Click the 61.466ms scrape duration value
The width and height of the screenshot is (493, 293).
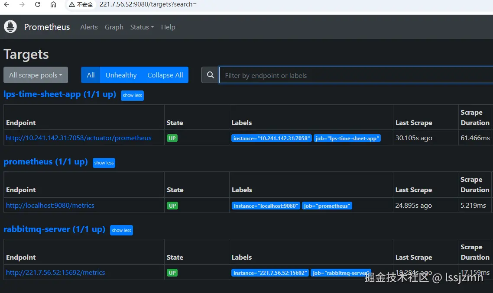pos(475,138)
